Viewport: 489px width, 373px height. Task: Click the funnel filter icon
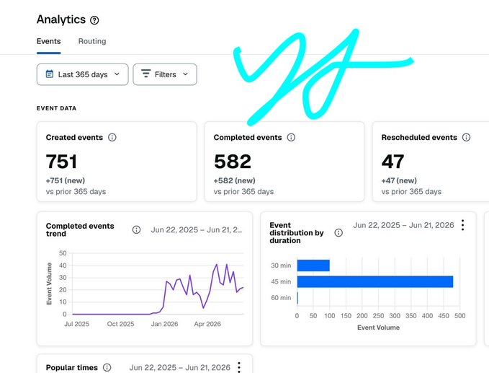[145, 74]
